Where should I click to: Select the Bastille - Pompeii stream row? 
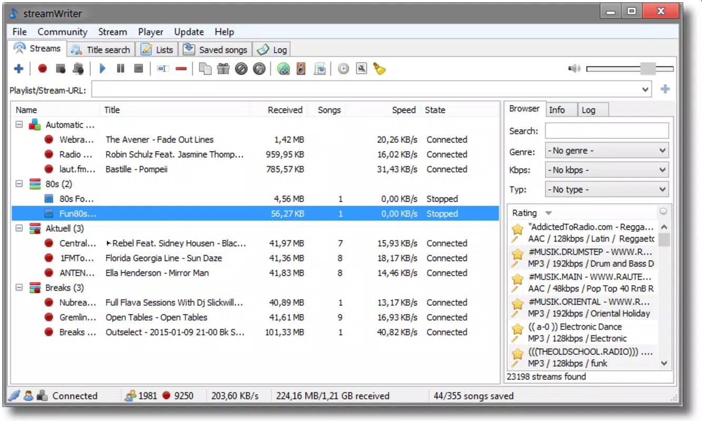[255, 169]
